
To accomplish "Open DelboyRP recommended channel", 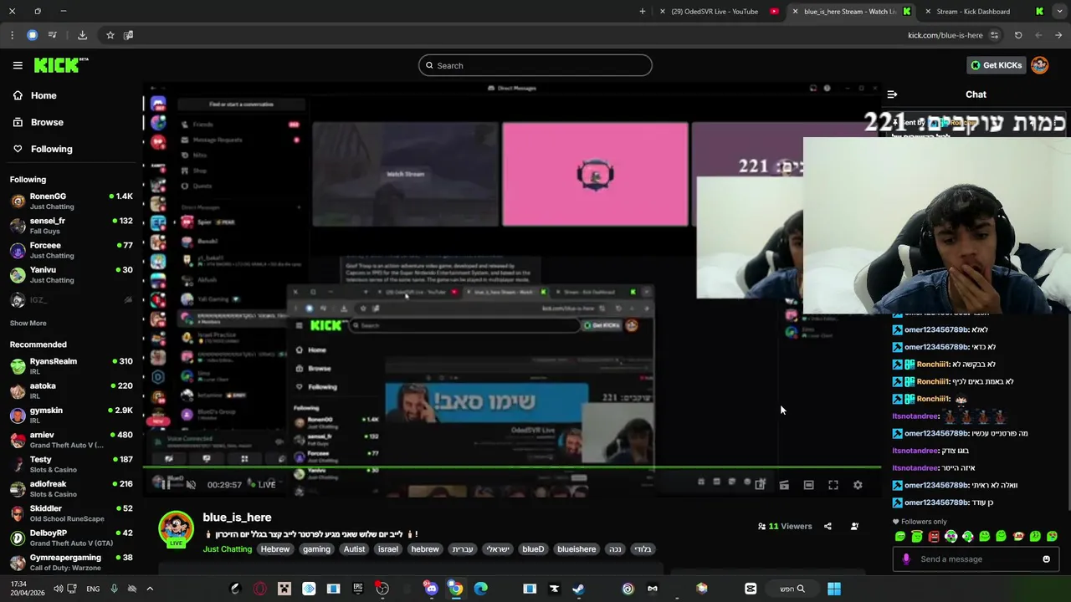I will click(x=71, y=537).
